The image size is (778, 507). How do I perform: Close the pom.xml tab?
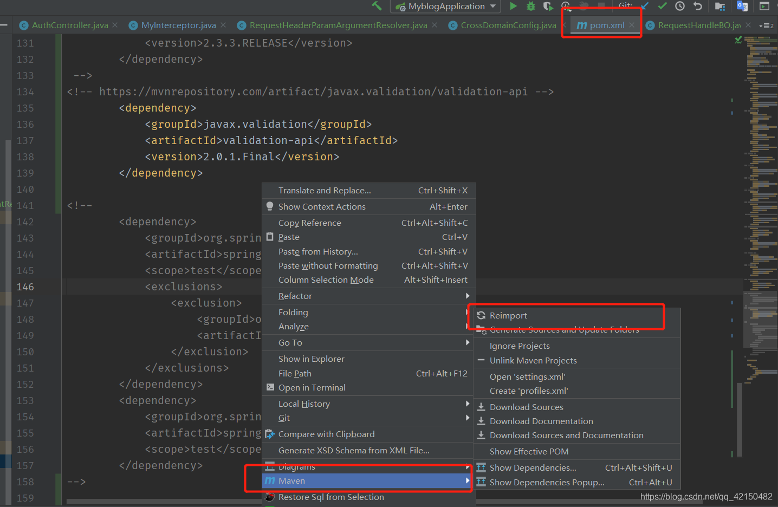click(x=632, y=25)
